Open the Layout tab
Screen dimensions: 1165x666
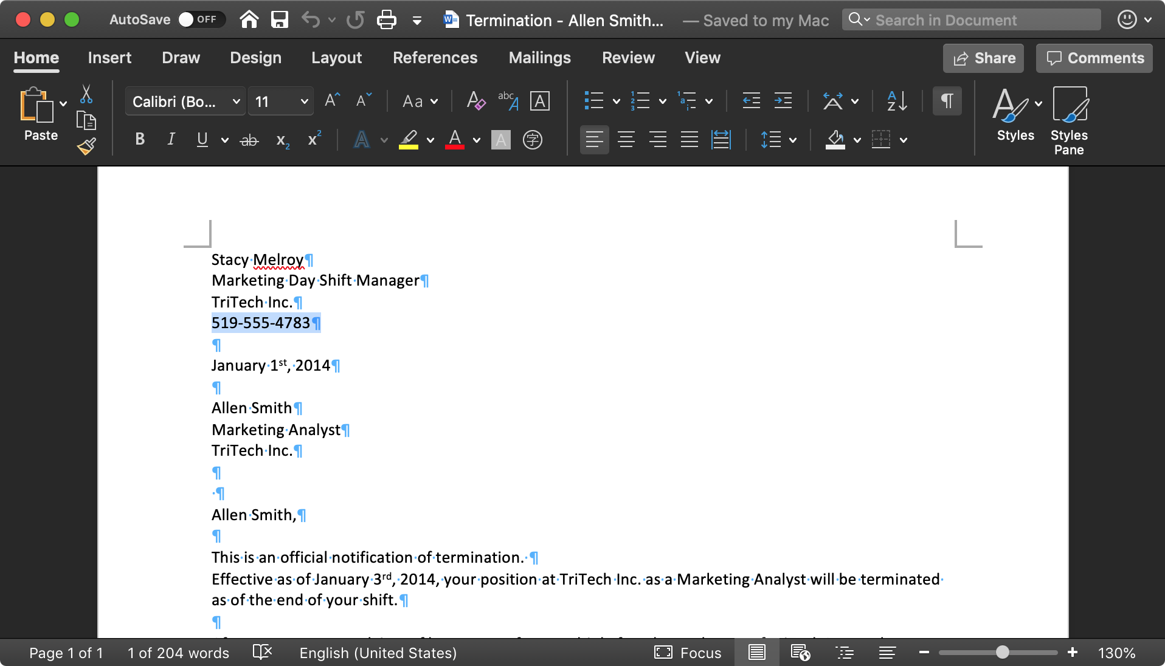tap(336, 58)
